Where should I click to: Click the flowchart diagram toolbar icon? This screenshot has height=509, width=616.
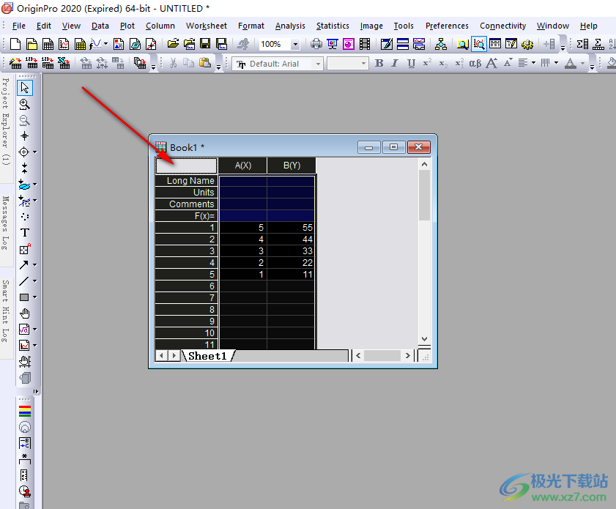441,44
